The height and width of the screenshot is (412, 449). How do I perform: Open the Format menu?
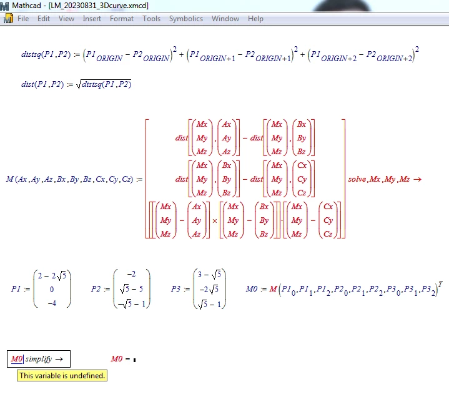pos(122,19)
